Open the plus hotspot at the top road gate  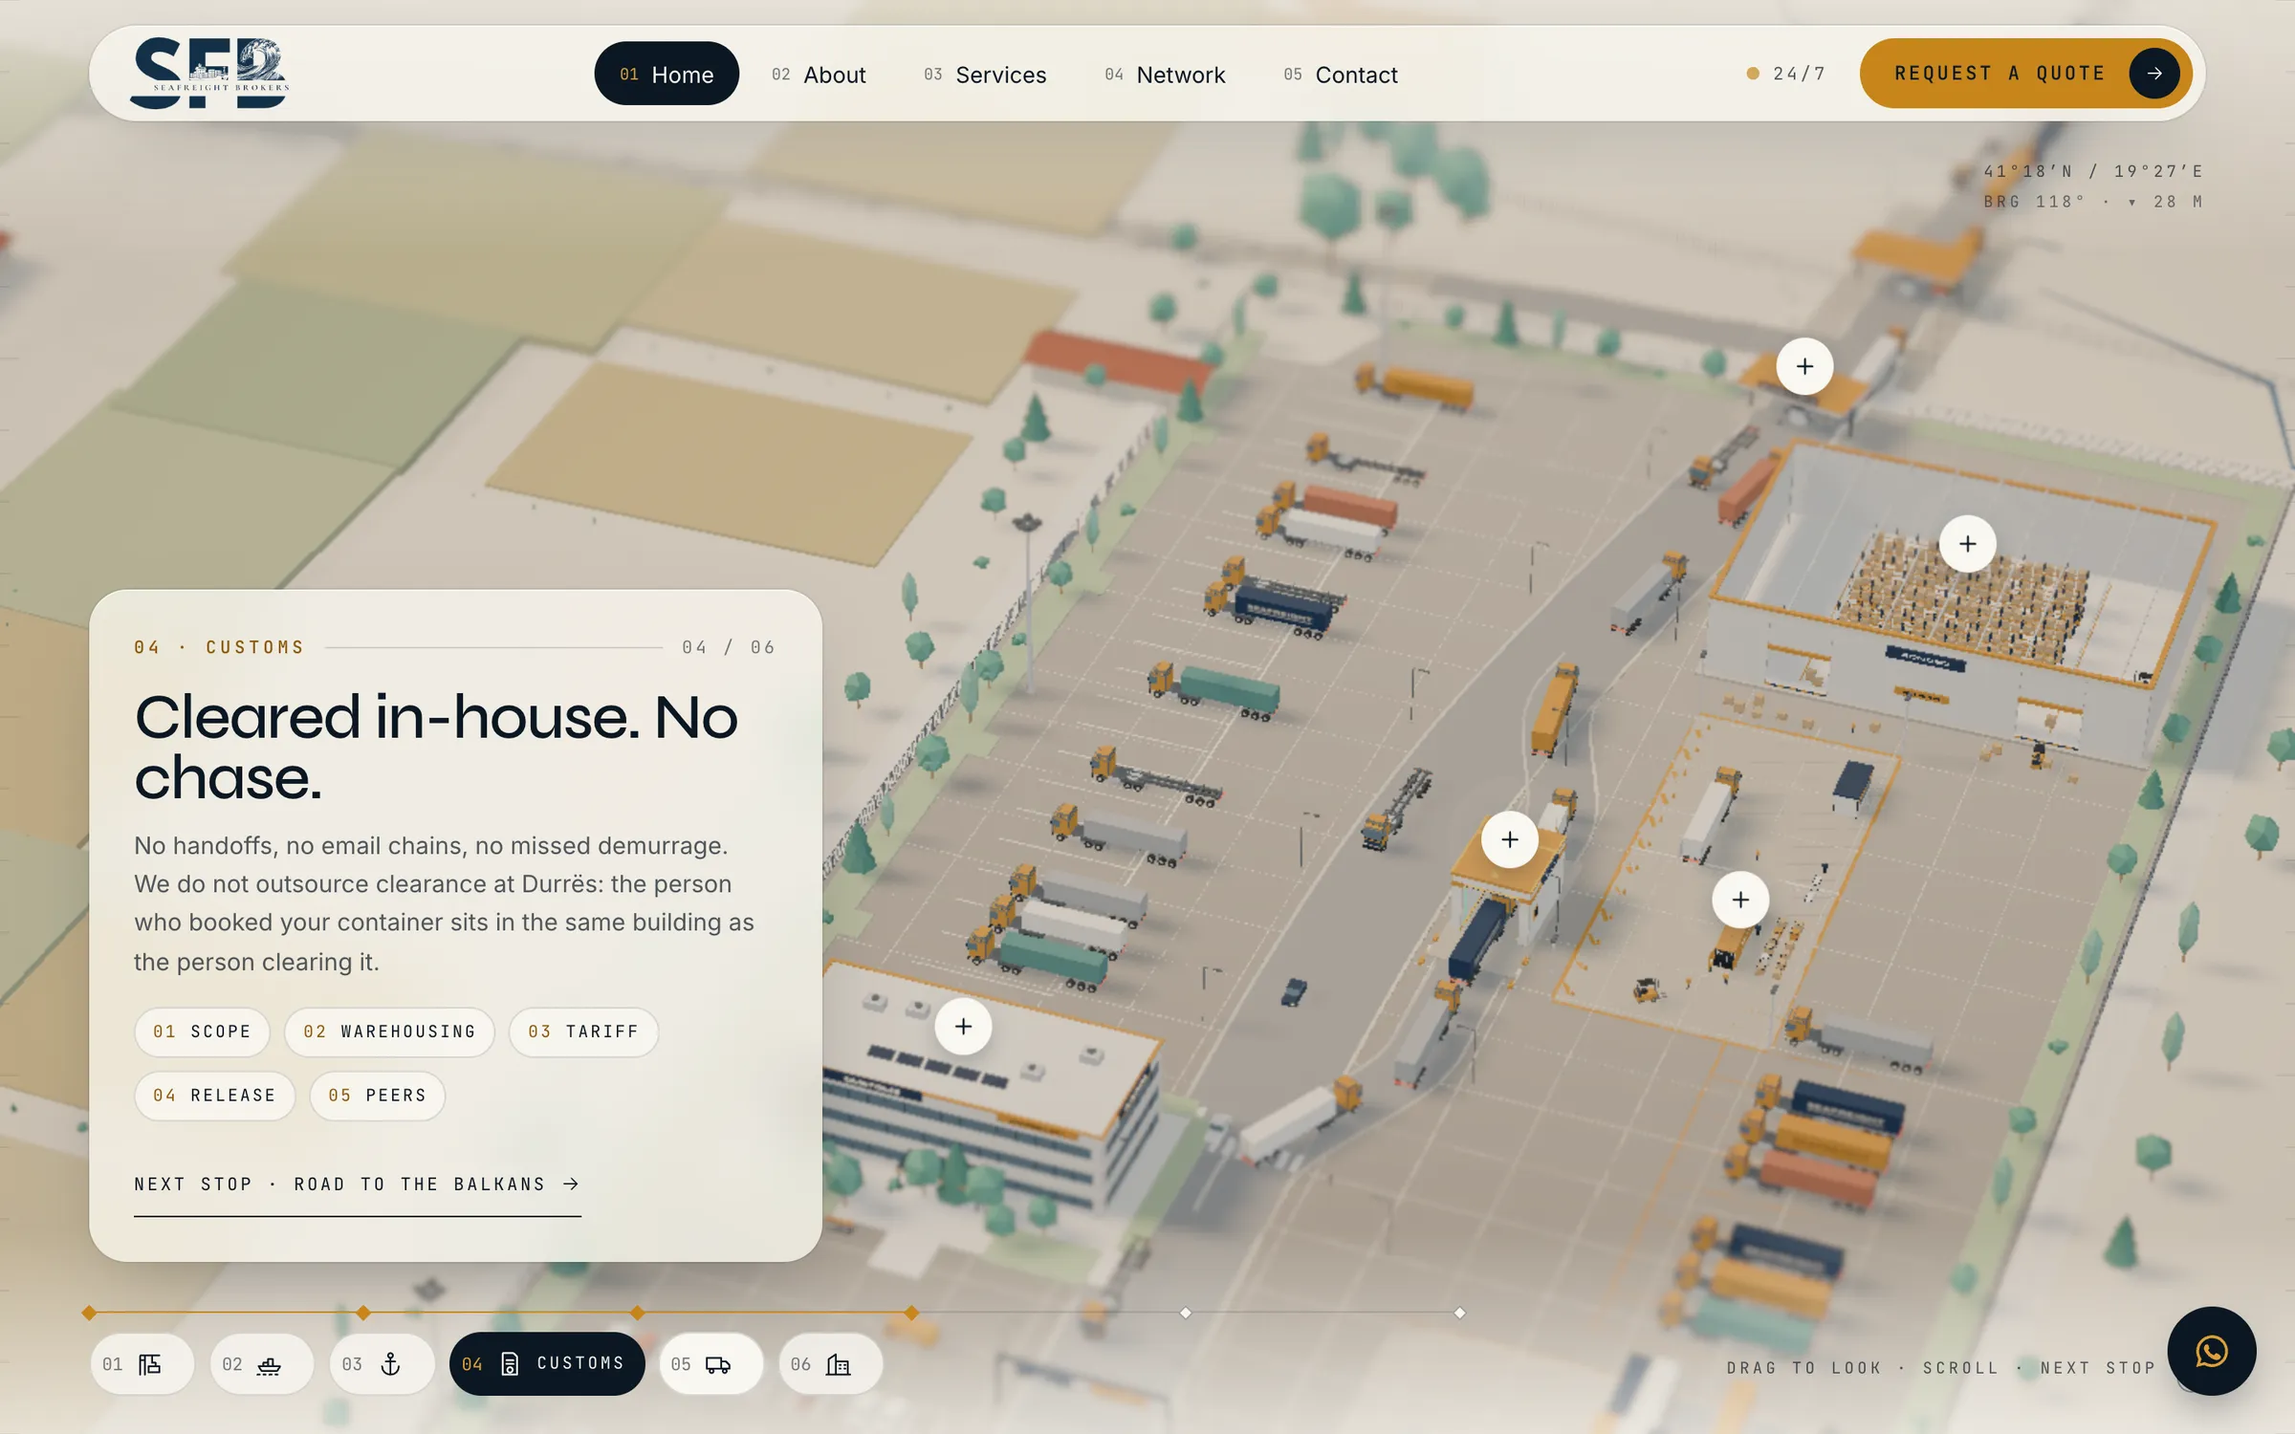click(1804, 366)
